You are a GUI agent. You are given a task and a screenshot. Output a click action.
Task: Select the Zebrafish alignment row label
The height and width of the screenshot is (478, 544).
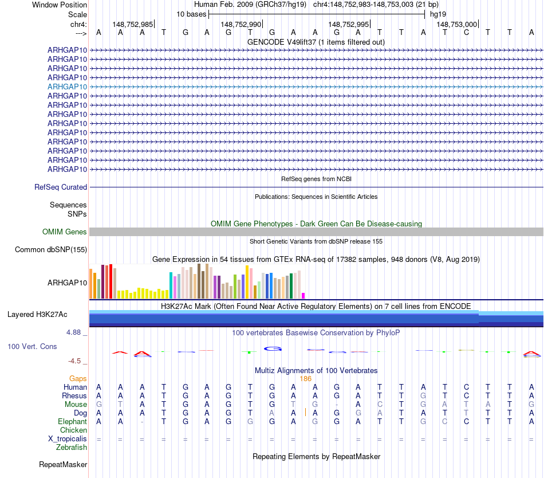(x=72, y=448)
